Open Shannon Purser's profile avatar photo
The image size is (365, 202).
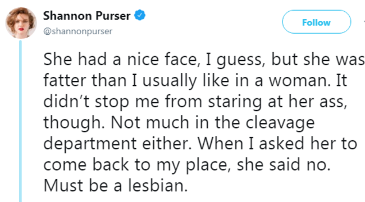coord(21,23)
